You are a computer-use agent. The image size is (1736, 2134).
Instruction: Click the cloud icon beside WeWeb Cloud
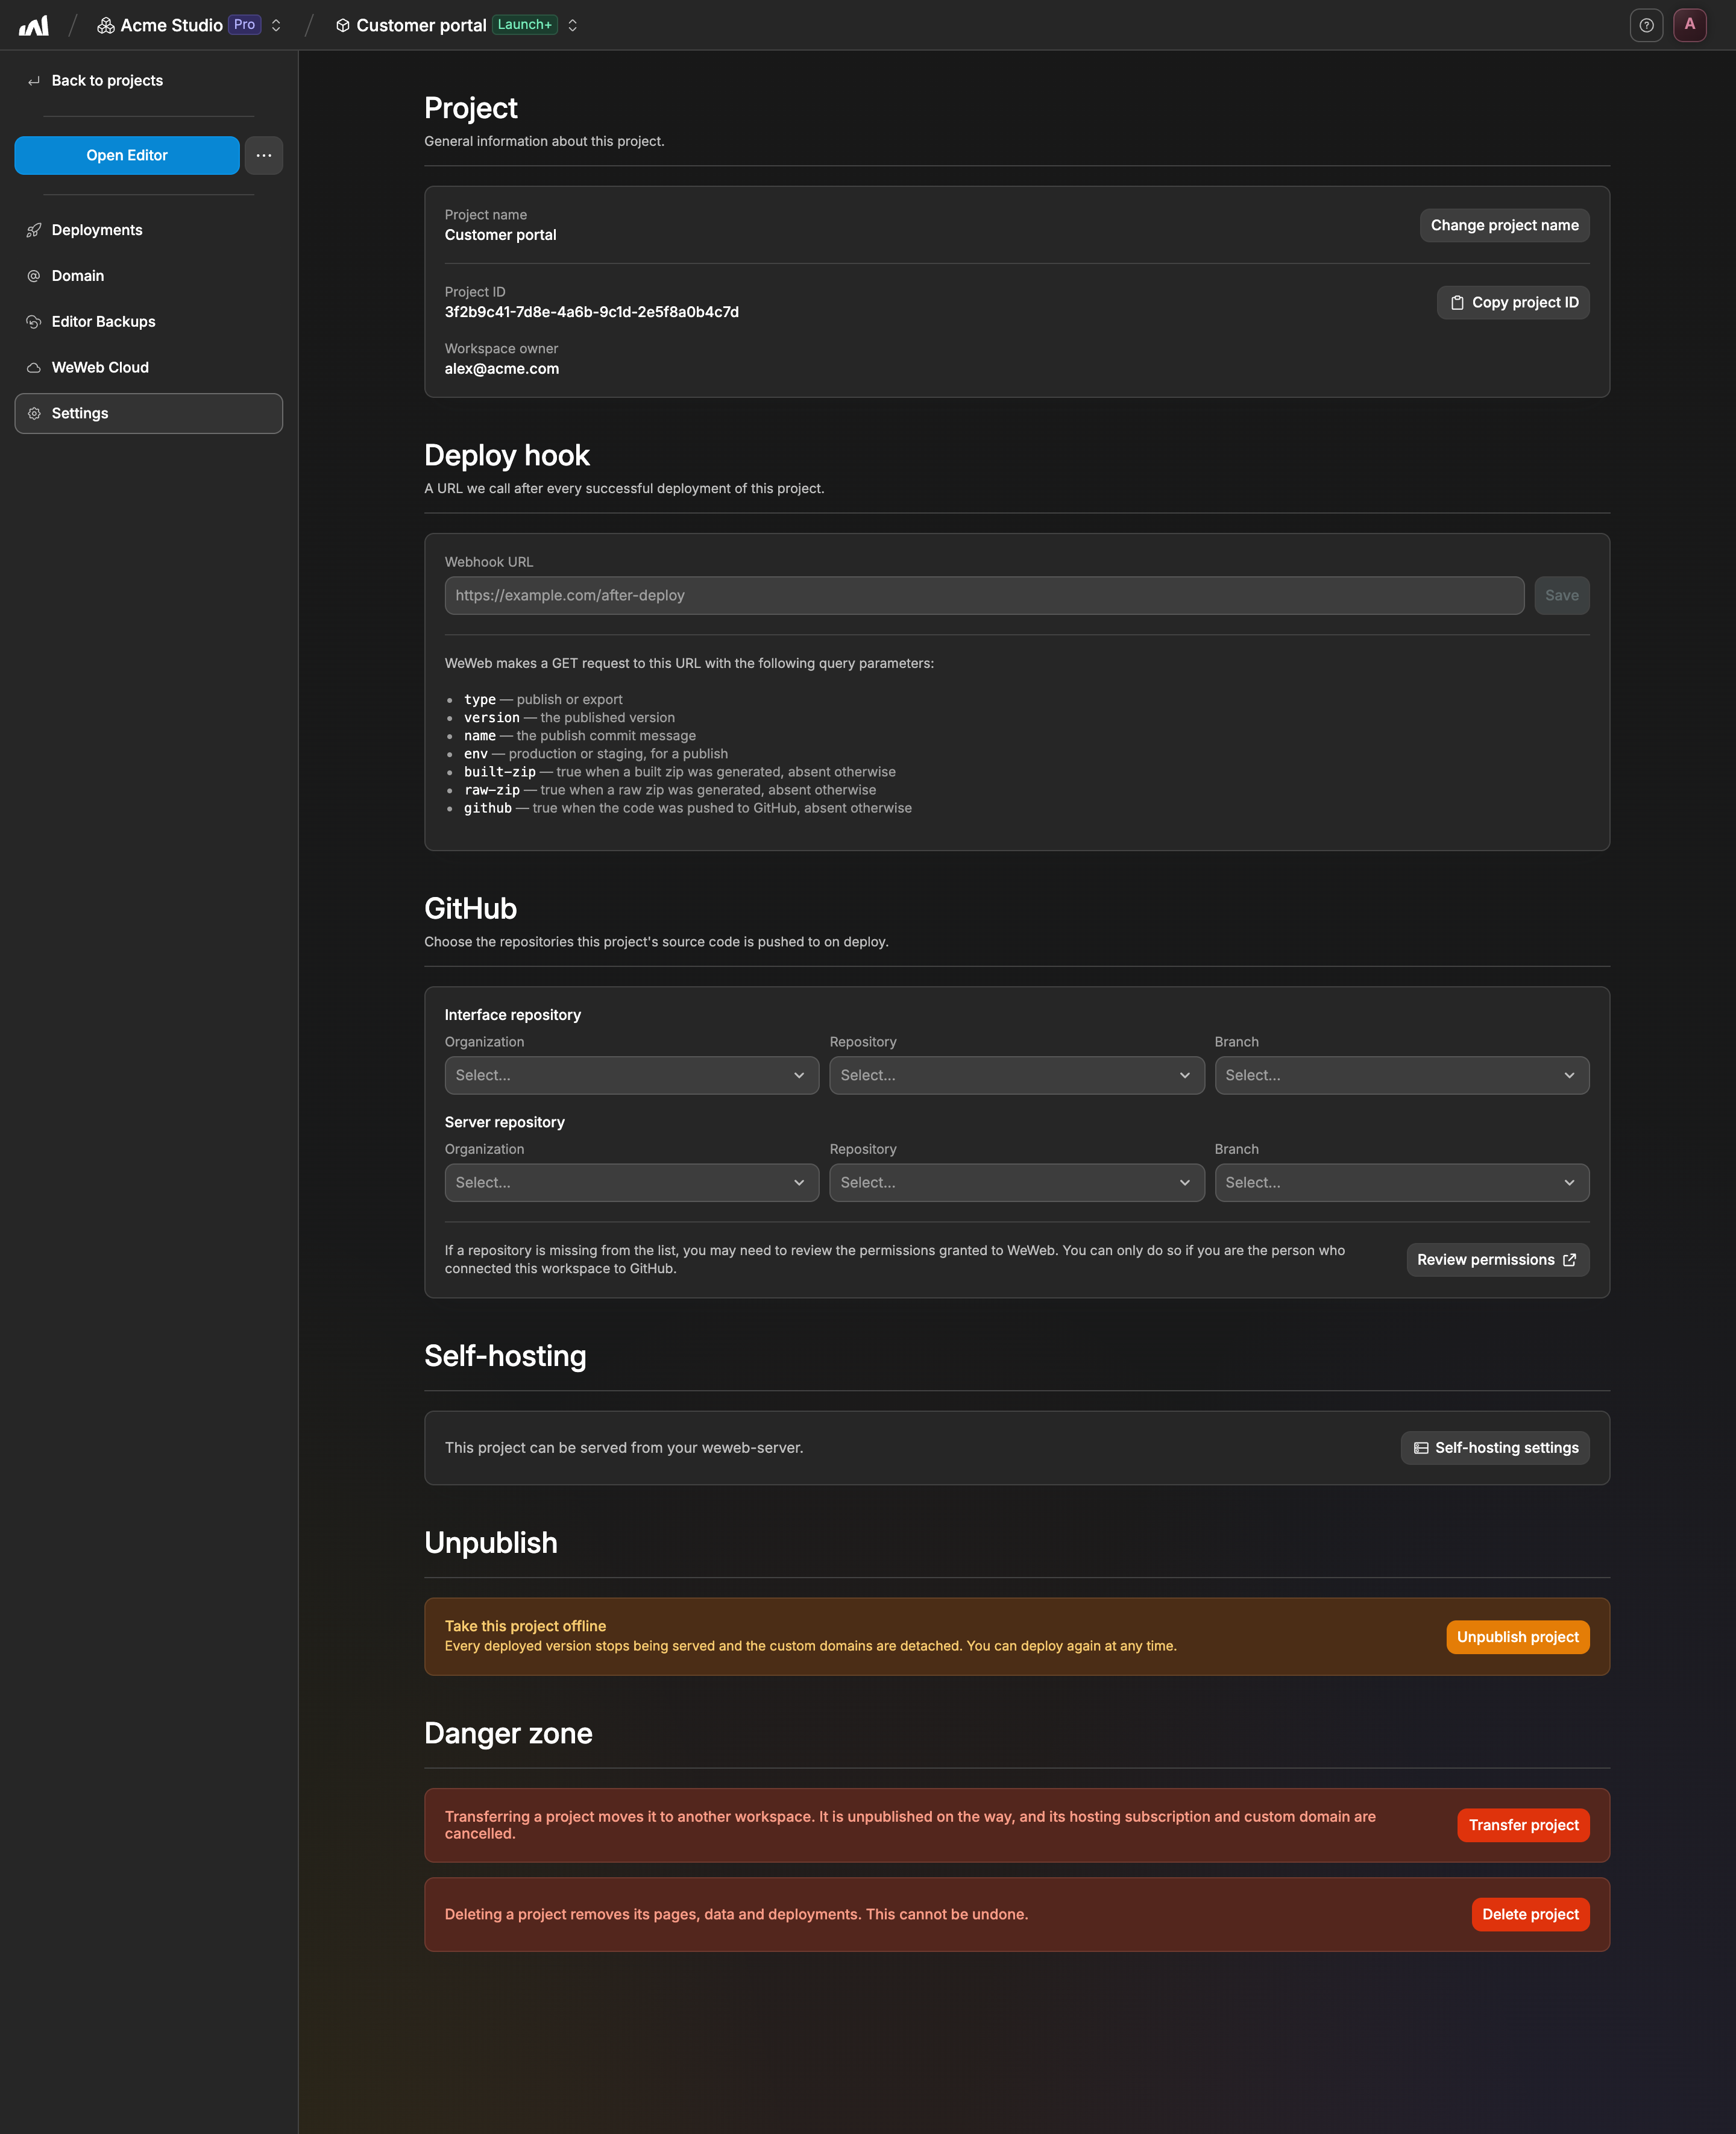point(34,368)
